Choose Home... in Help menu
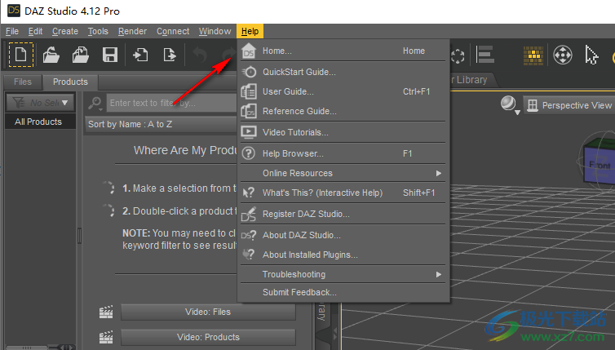 pos(343,51)
